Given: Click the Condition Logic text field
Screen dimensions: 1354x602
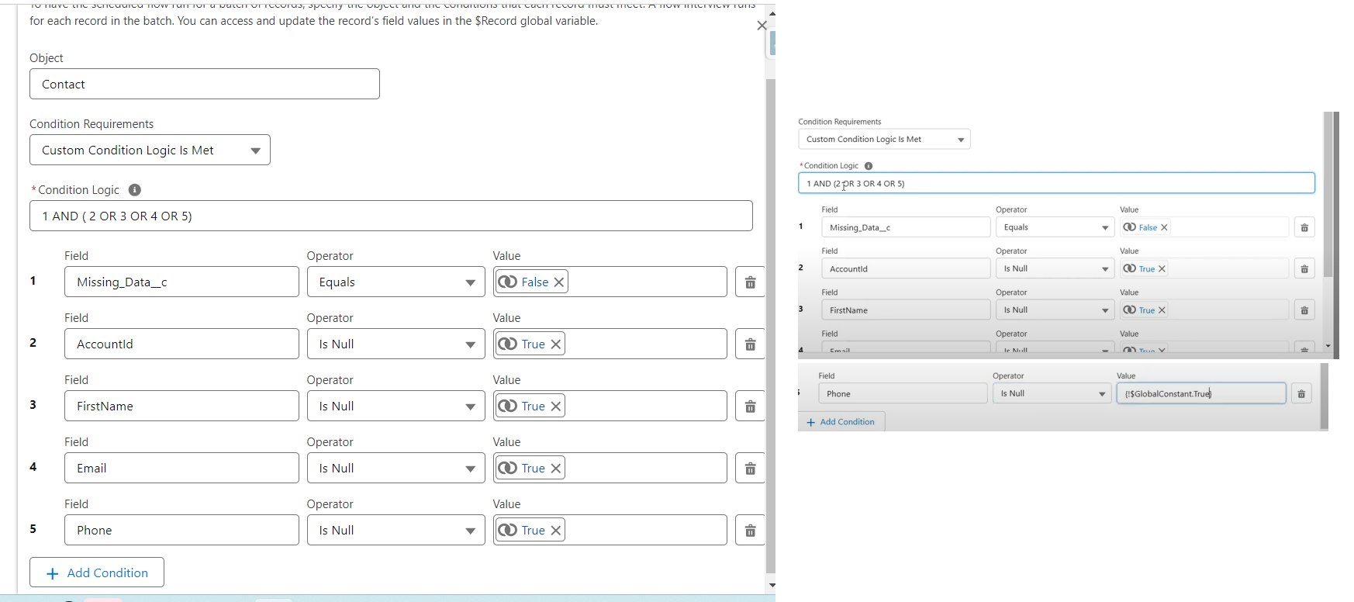Looking at the screenshot, I should click(391, 216).
